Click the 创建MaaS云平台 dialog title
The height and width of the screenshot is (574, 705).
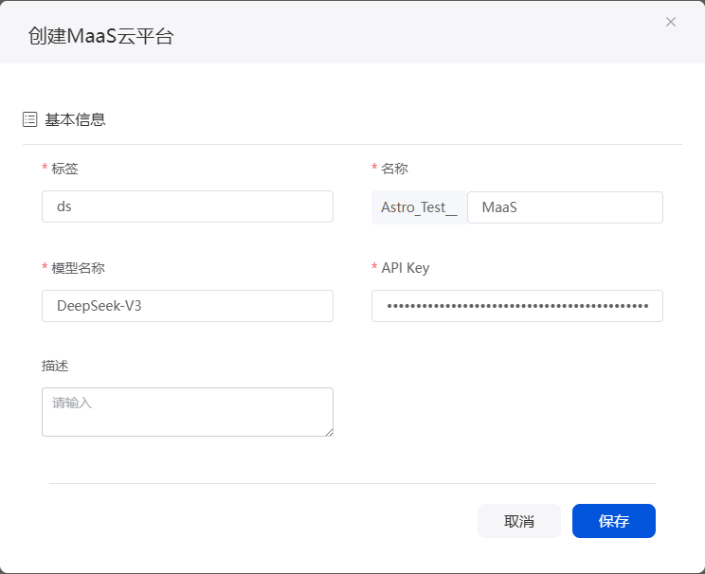click(100, 36)
